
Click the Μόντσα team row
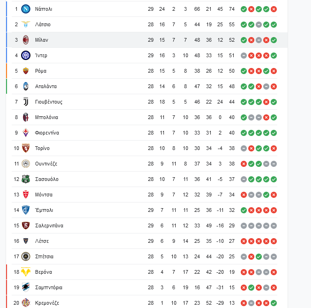click(x=144, y=195)
